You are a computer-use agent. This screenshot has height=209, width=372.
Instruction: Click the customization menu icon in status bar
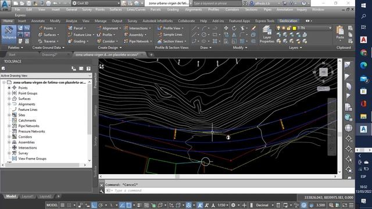coord(351,205)
